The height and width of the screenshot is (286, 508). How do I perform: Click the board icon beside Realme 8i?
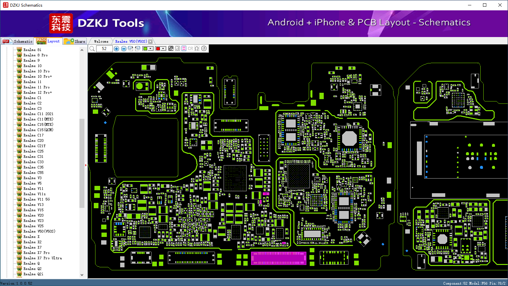[x=19, y=50]
